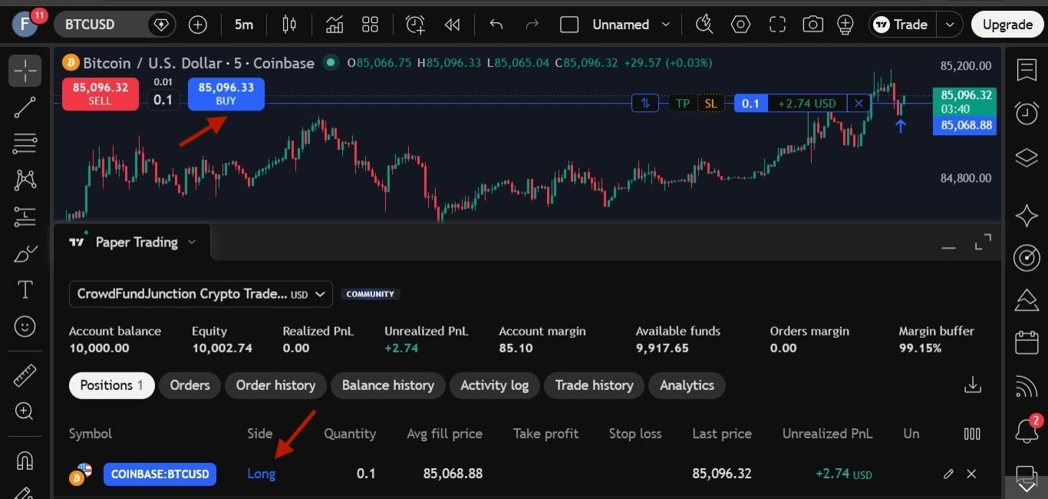Click the COINBASE:BTCUSD symbol in positions row
This screenshot has height=499, width=1048.
point(160,474)
